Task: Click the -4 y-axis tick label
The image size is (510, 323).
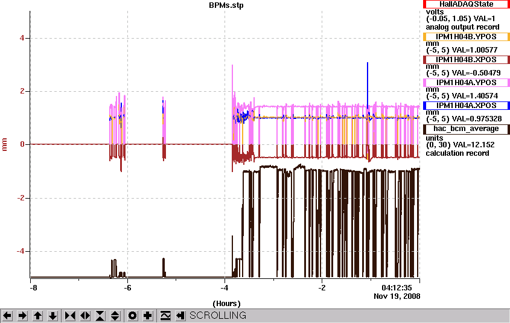Action: click(21, 251)
